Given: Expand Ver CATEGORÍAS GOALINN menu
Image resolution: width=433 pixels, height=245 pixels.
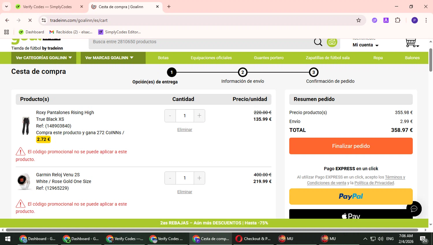Looking at the screenshot, I should point(44,58).
